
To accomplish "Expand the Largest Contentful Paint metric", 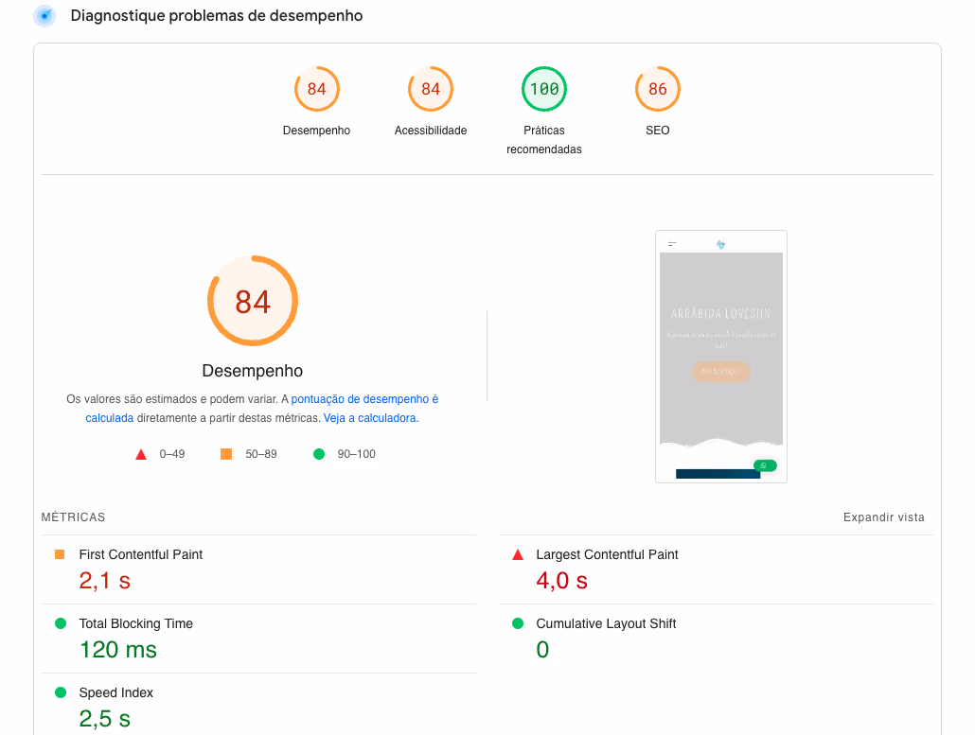I will coord(607,554).
